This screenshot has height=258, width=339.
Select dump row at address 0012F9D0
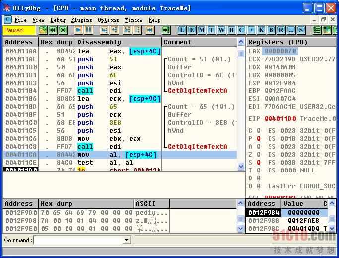(x=120, y=212)
